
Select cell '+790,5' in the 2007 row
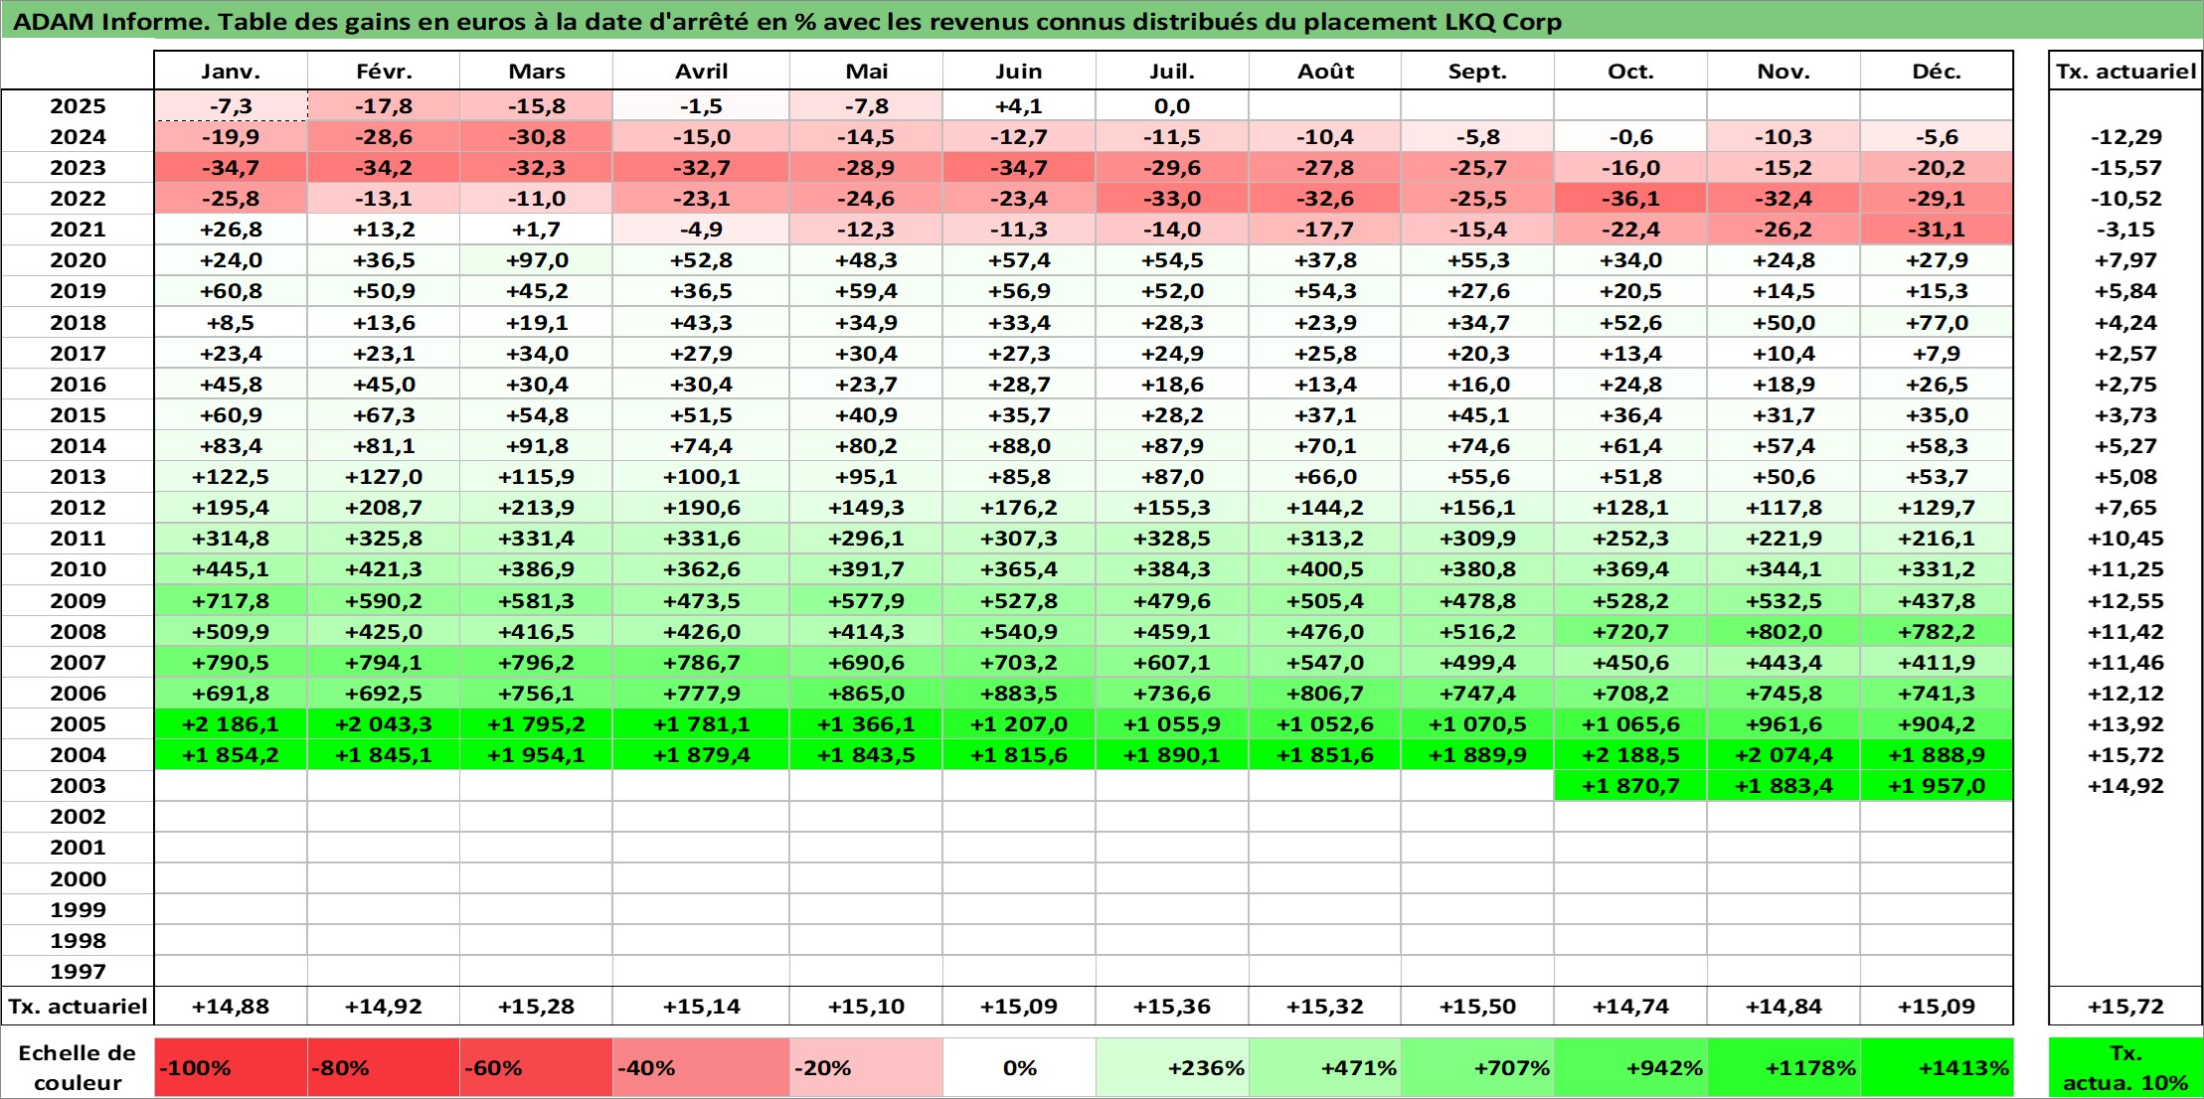[x=231, y=663]
